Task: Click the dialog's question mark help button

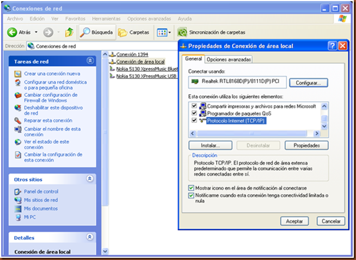Action: click(x=332, y=46)
